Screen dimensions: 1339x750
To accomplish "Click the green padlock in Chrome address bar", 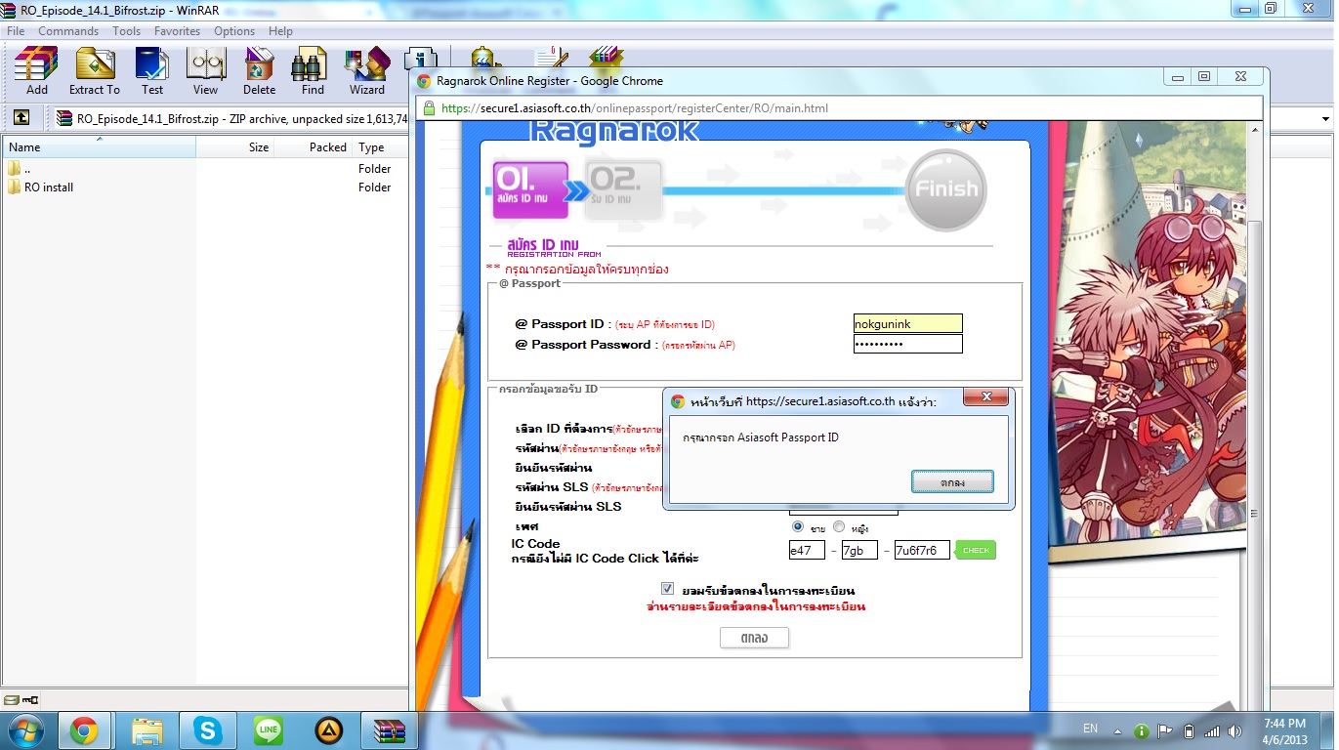I will pos(429,108).
